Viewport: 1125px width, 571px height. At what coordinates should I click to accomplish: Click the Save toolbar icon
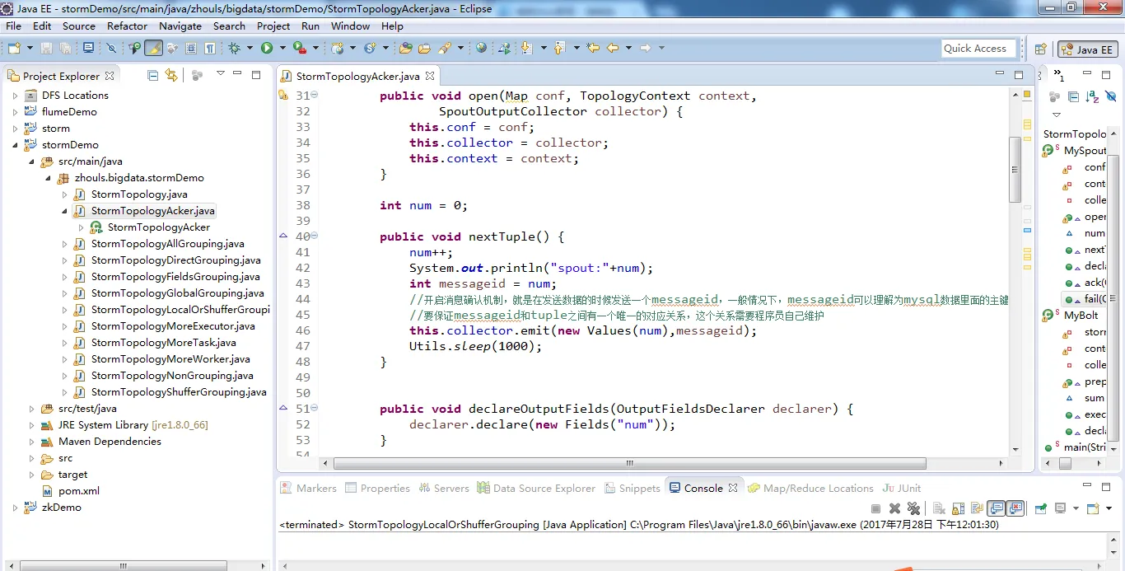coord(47,49)
